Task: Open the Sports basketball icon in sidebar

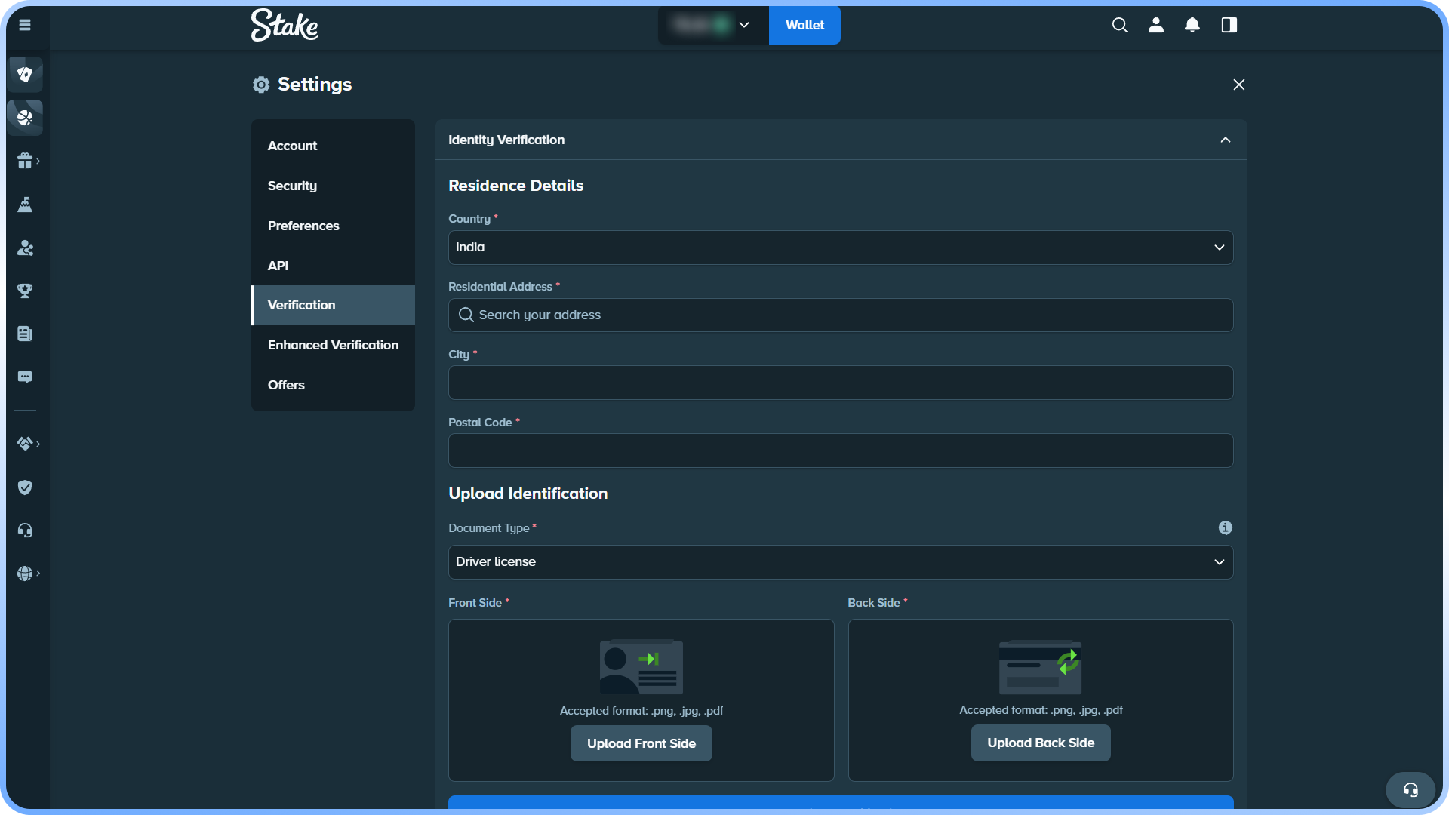Action: click(25, 118)
